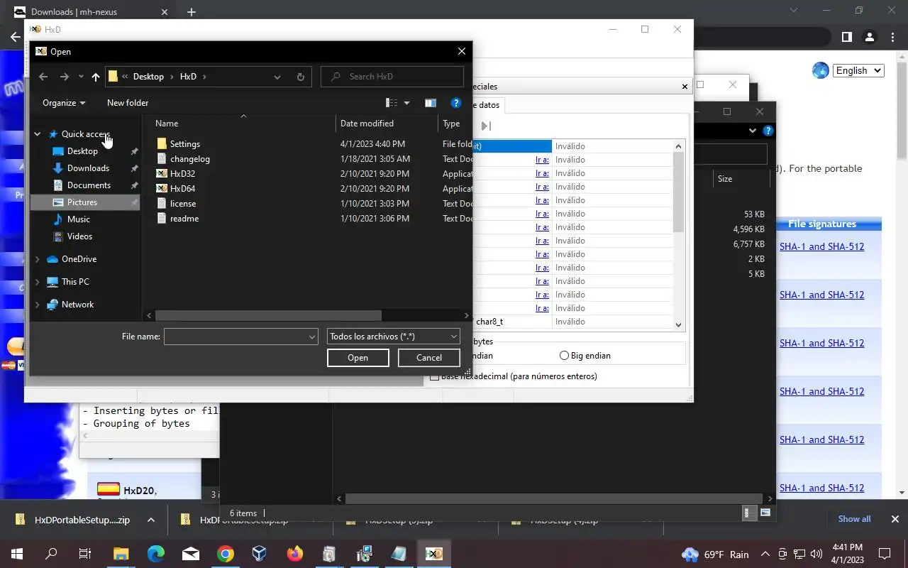The width and height of the screenshot is (908, 568).
Task: Go up one folder level
Action: 95,77
